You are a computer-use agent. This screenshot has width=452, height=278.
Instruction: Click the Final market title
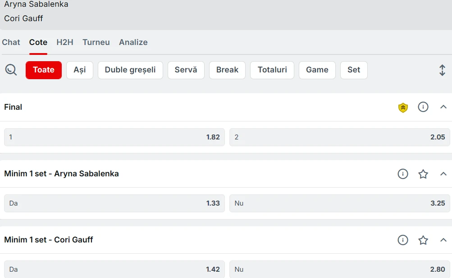[x=13, y=107]
